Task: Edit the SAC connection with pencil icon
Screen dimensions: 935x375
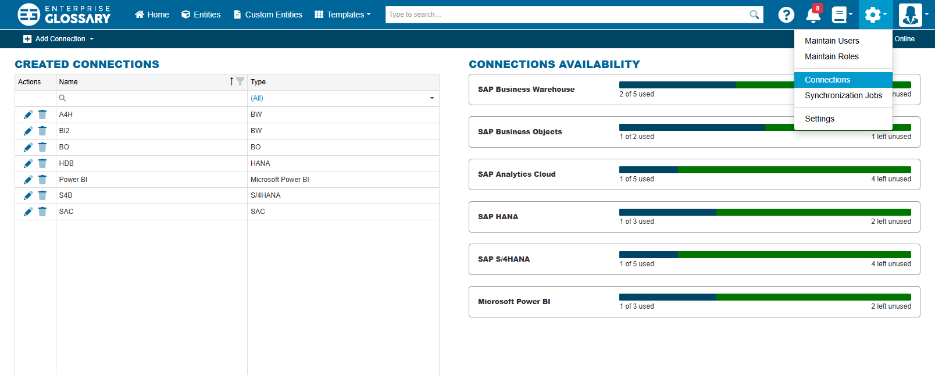Action: tap(28, 212)
